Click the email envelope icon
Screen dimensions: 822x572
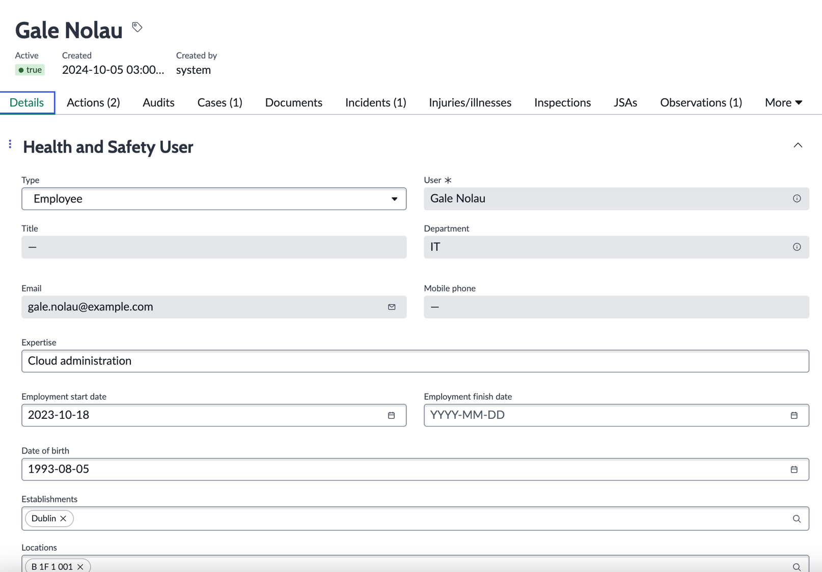(392, 307)
